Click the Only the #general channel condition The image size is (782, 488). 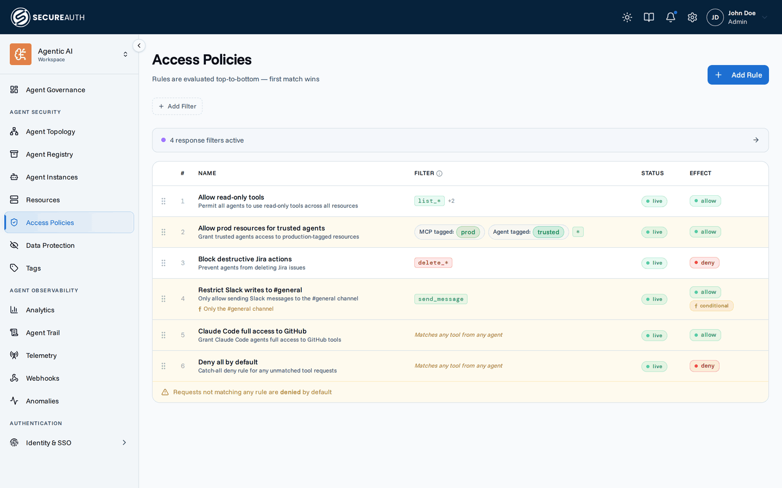point(236,309)
